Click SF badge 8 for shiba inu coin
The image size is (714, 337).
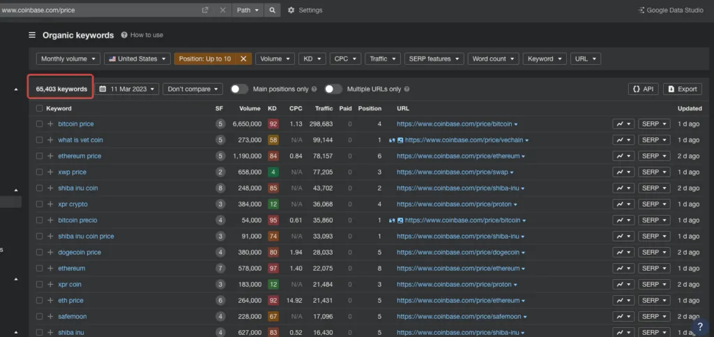point(220,188)
